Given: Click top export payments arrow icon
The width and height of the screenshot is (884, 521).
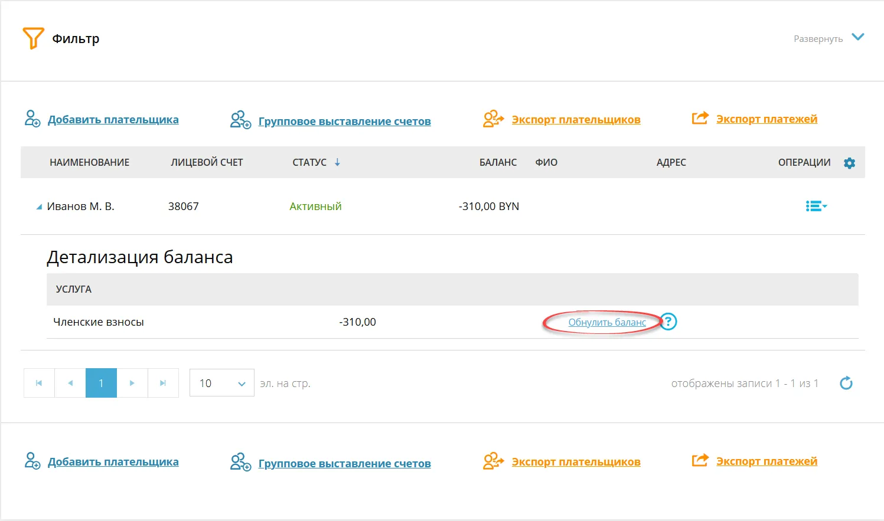Looking at the screenshot, I should tap(700, 119).
